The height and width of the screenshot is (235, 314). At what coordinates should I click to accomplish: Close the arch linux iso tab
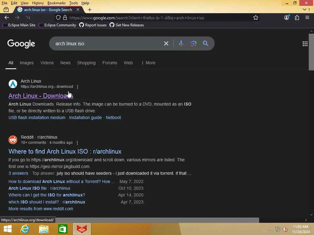pos(78,9)
